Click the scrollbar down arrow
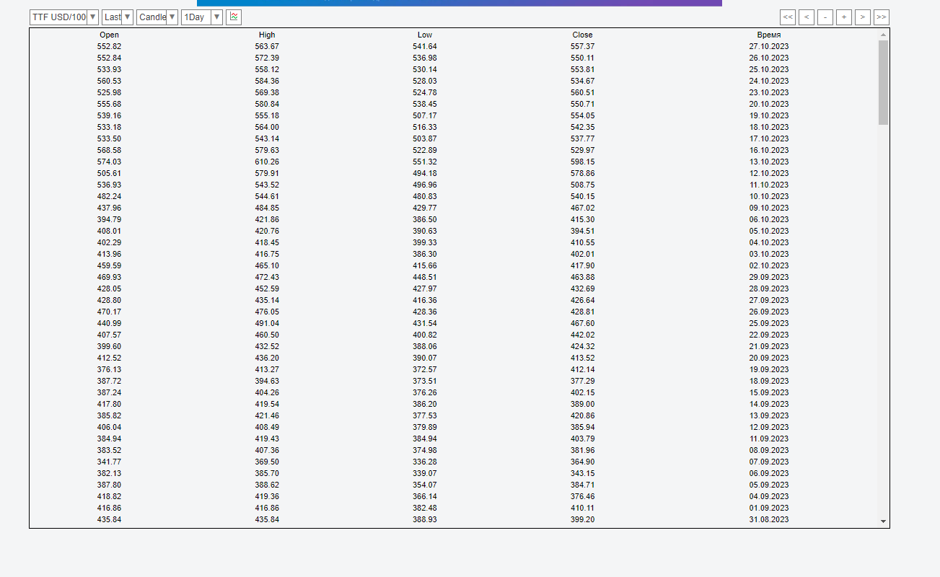 [x=883, y=521]
